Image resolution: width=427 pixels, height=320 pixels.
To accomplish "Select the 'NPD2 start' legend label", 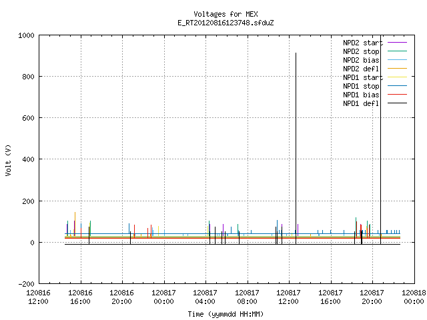I will [x=363, y=43].
